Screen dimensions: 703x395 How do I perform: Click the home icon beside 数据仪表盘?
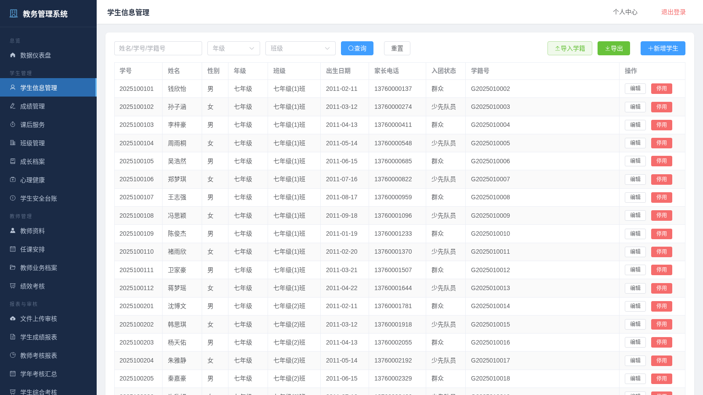[x=13, y=55]
